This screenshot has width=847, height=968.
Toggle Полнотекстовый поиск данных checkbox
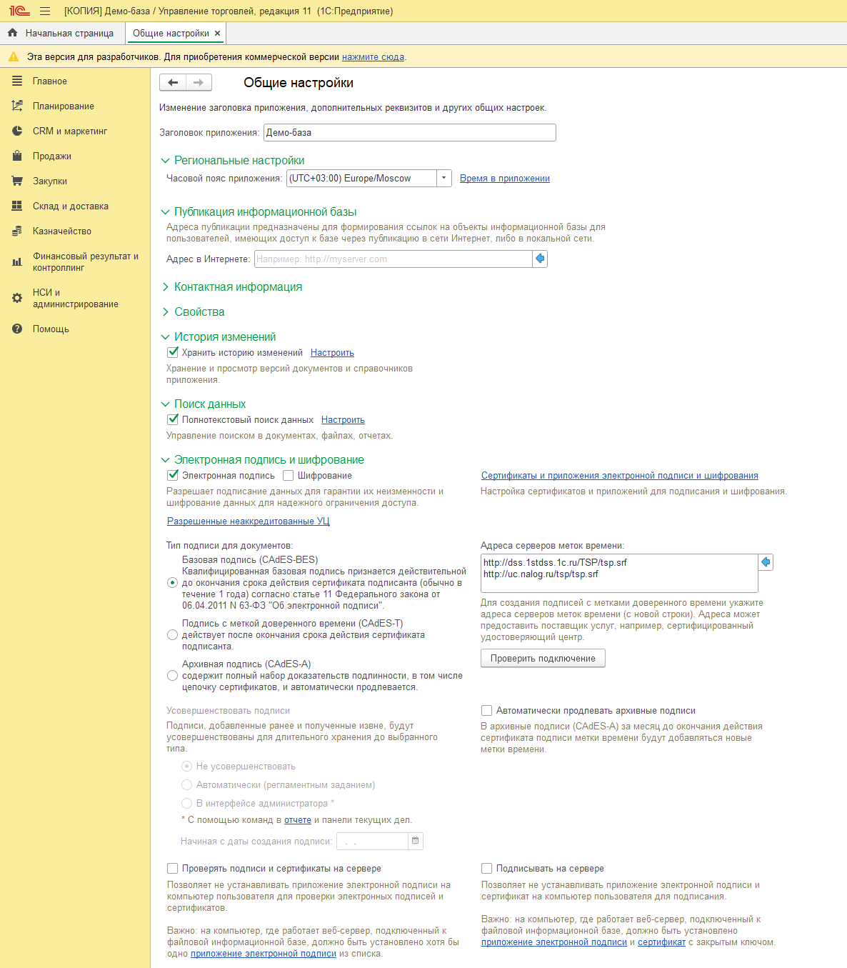(173, 419)
